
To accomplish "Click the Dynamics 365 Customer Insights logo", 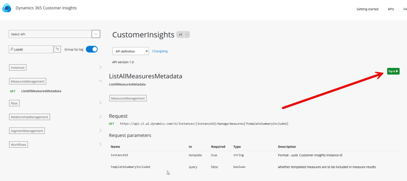I will (x=7, y=8).
